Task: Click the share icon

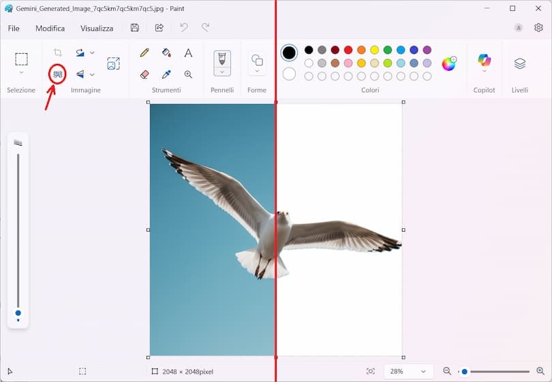Action: 159,28
